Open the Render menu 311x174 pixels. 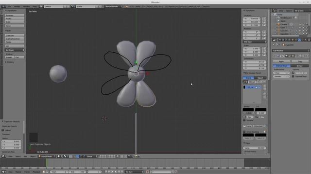17,6
